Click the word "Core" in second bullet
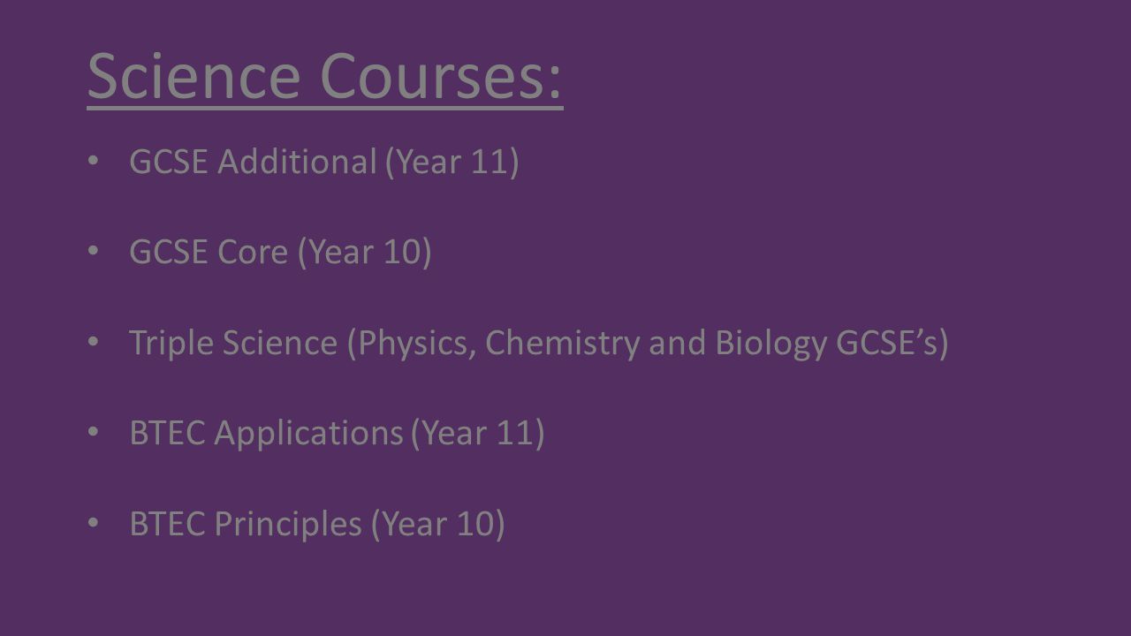The image size is (1131, 636). [252, 253]
